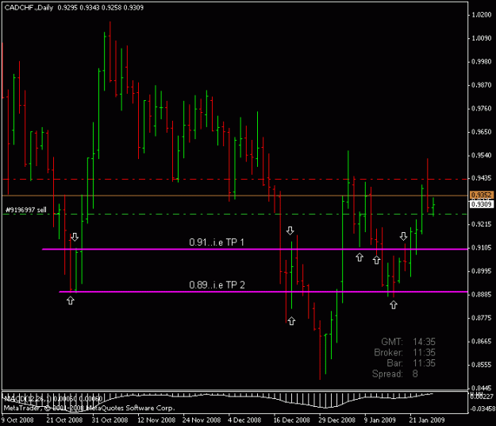Click the '0.91..i.e TP 1' text label
The image size is (496, 426).
217,242
